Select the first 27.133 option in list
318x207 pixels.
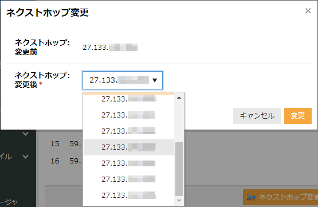tap(129, 99)
